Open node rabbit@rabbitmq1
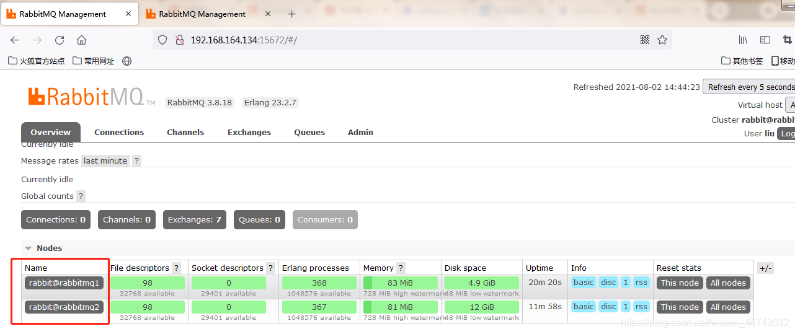The image size is (795, 334). (x=64, y=283)
